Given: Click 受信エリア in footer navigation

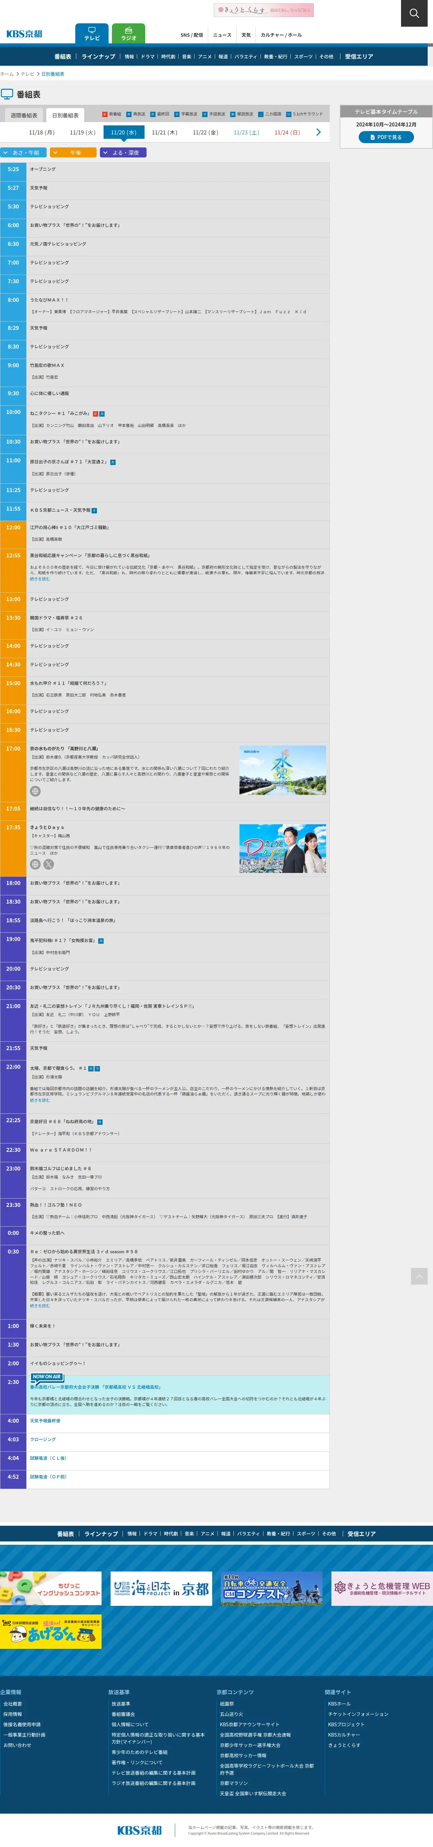Looking at the screenshot, I should coord(361,1534).
